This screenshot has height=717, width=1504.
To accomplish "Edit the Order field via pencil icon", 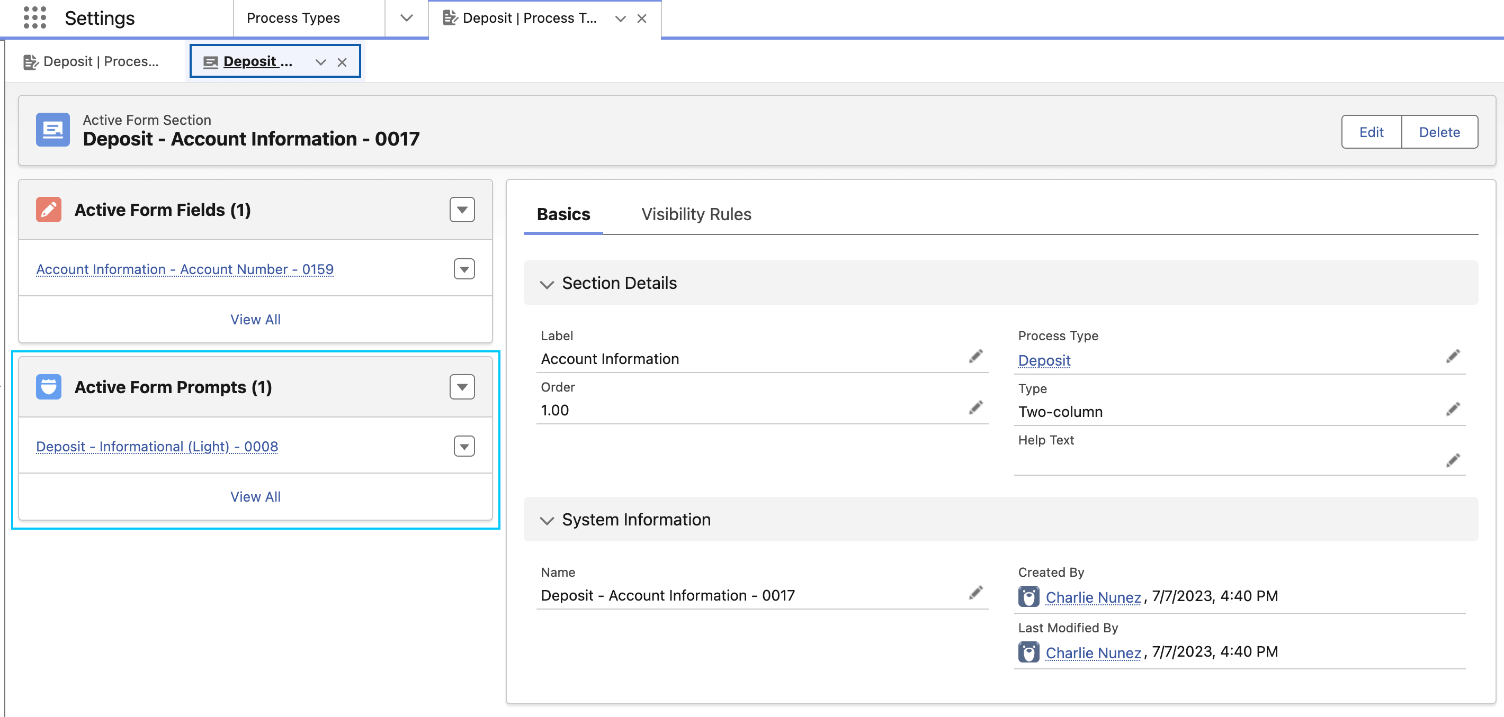I will click(x=975, y=407).
